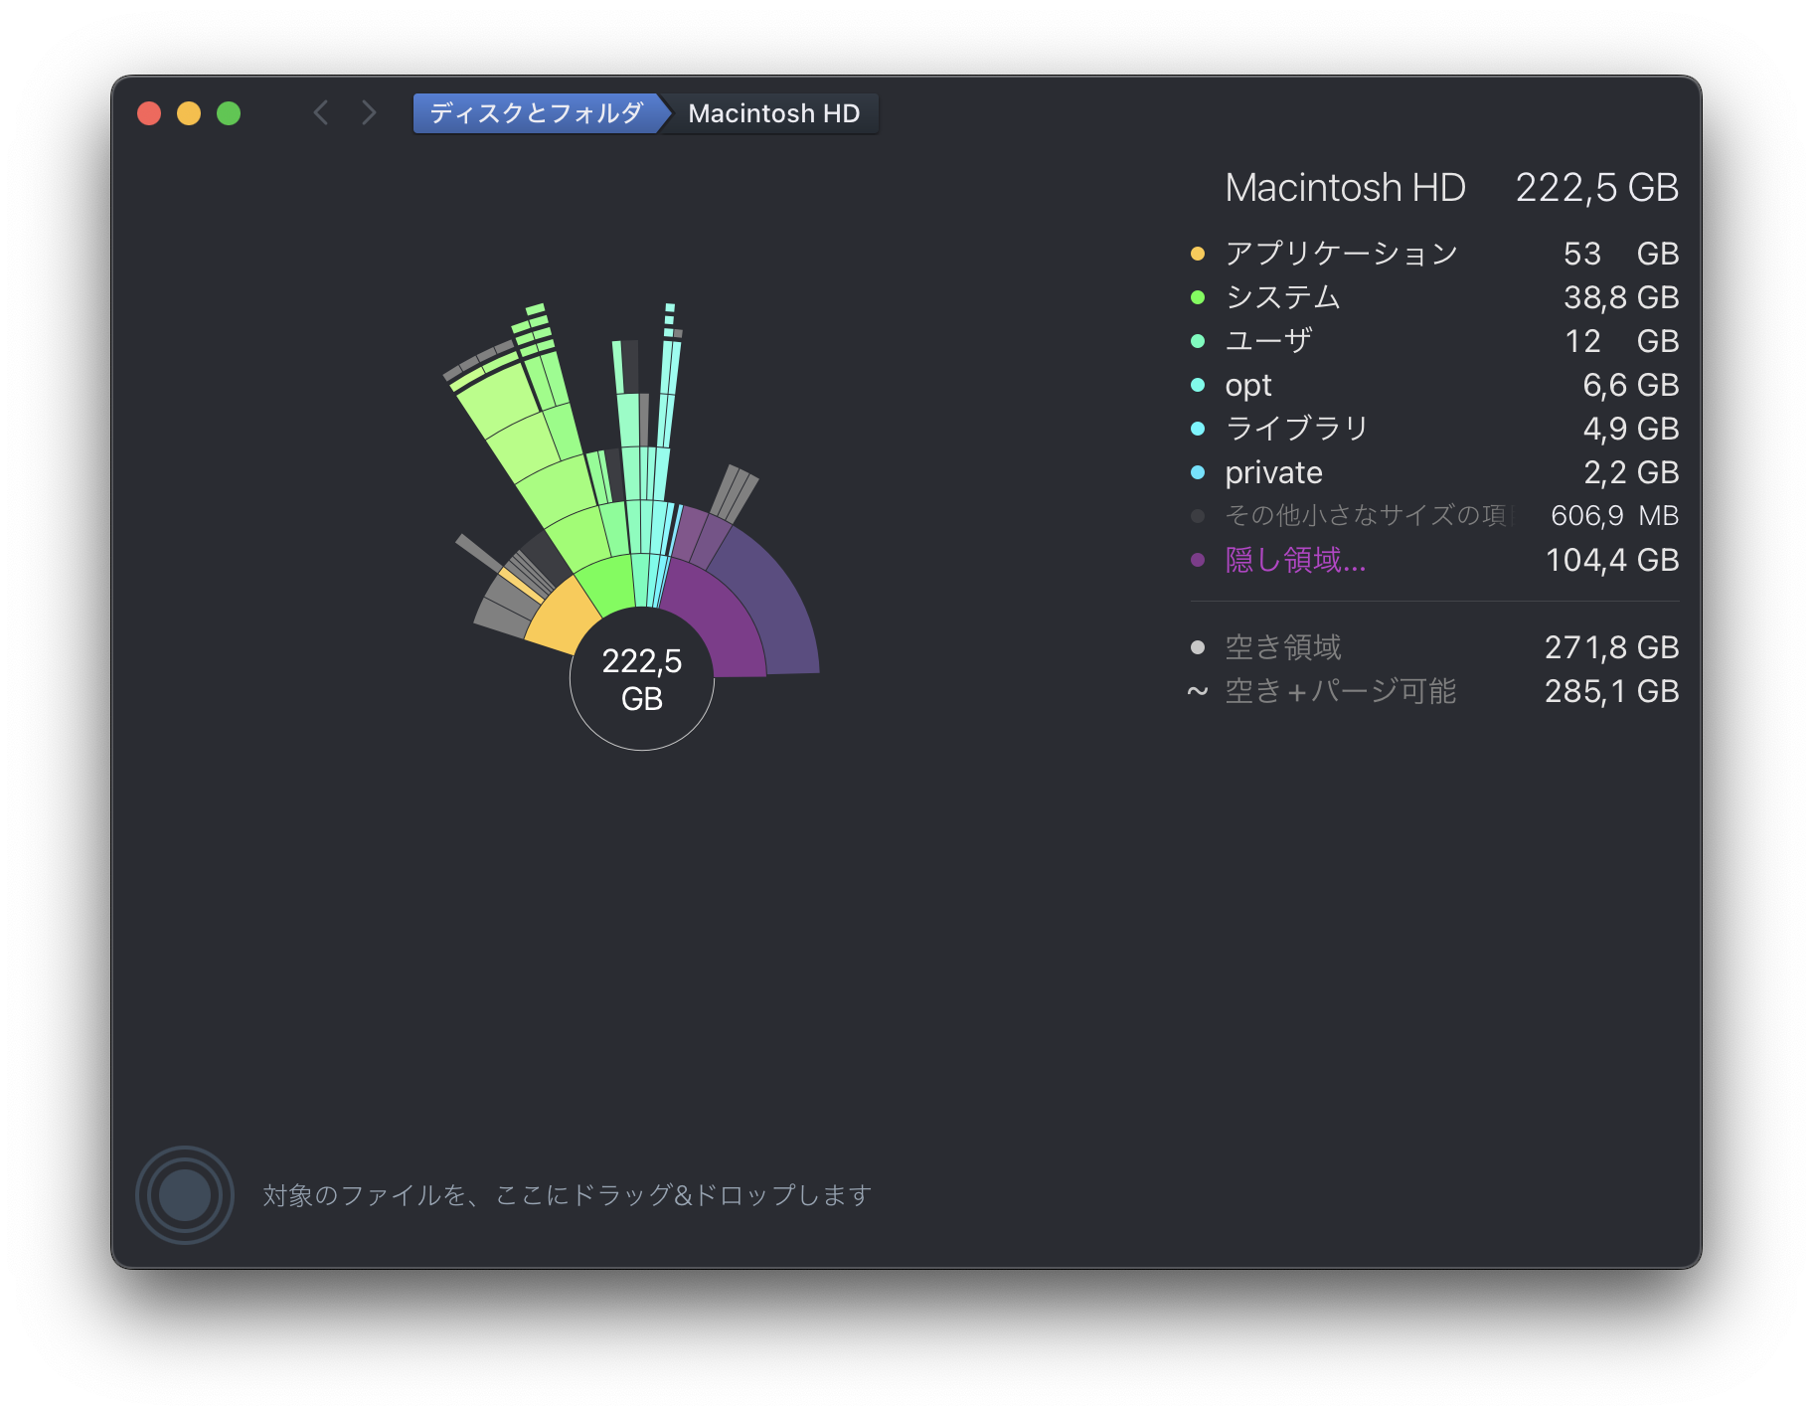Select the アプリケーション row
Screen dimensions: 1813x1416
[x=1434, y=254]
